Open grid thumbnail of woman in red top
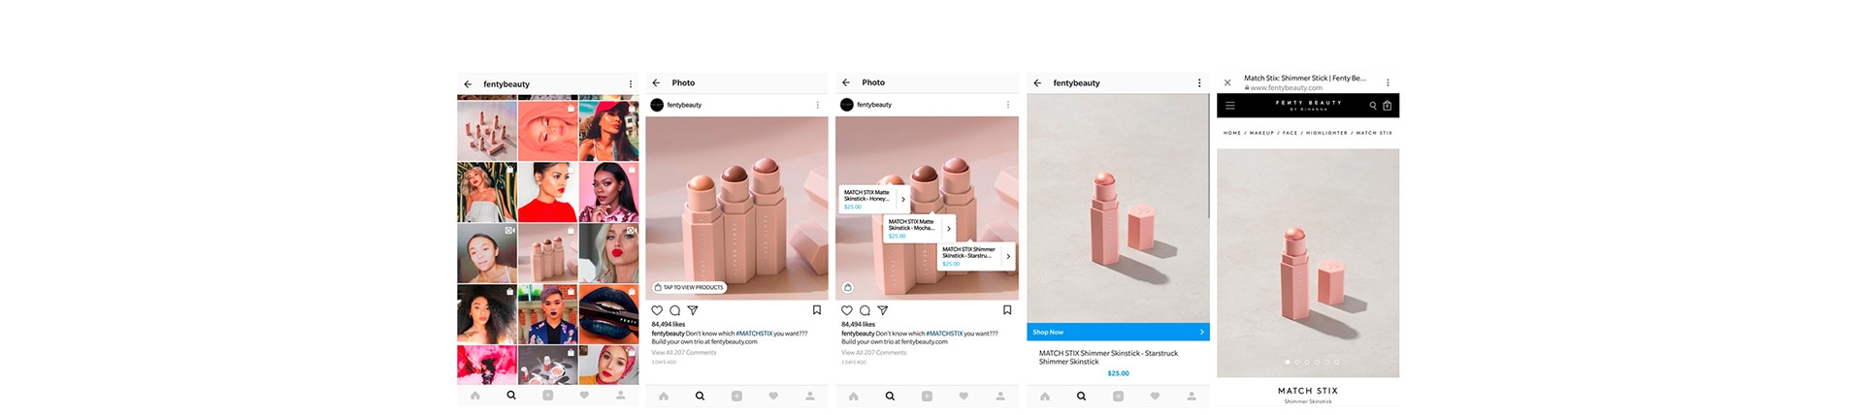Screen dimensions: 1863x415 (x=547, y=192)
